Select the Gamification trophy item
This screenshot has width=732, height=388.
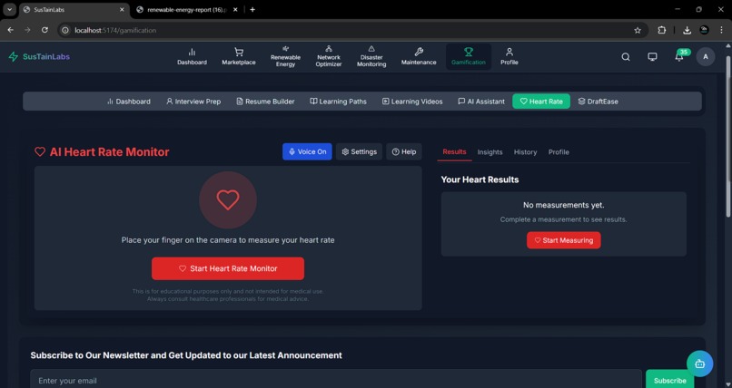point(469,57)
